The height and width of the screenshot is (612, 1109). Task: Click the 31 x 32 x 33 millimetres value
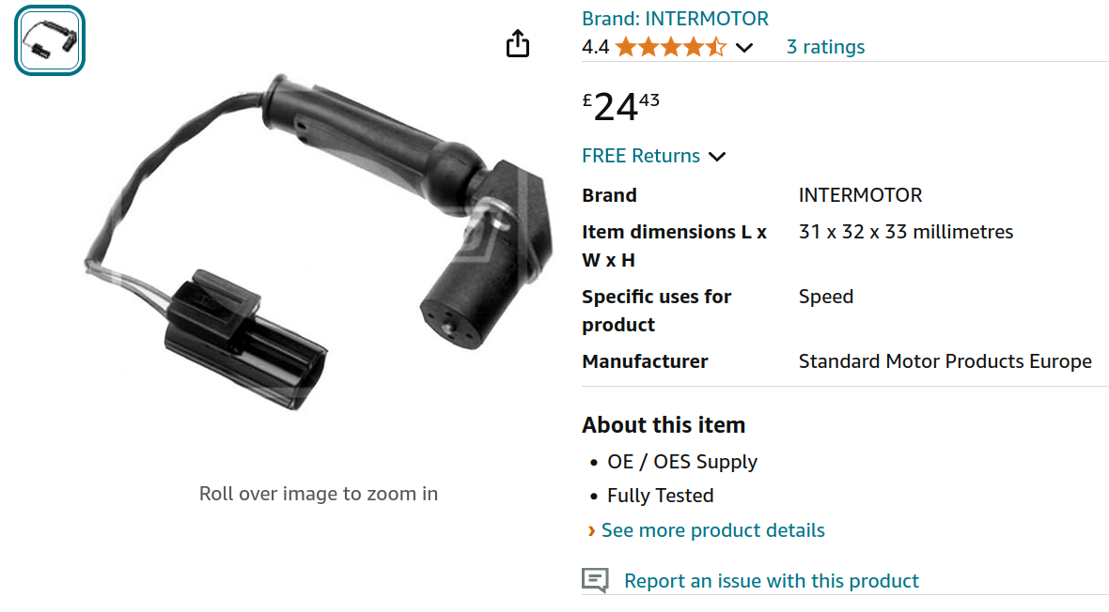(905, 232)
